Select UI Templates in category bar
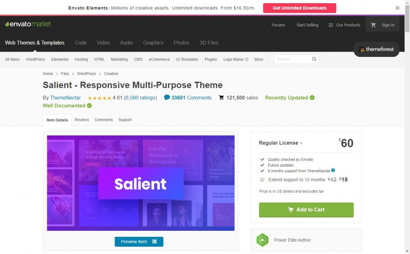This screenshot has width=410, height=254. pos(187,59)
